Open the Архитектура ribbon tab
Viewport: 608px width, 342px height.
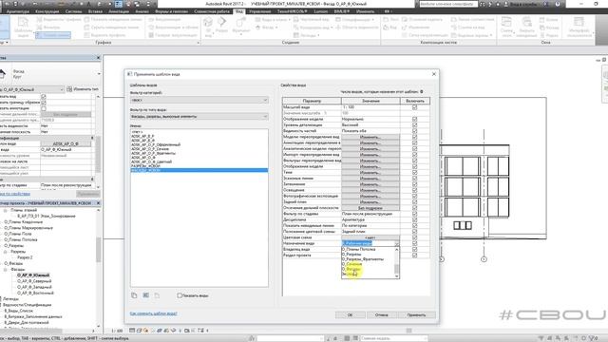18,11
